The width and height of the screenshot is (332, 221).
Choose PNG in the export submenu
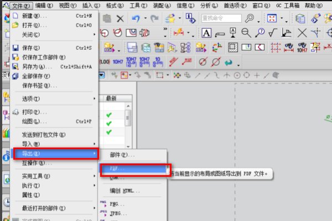(133, 204)
